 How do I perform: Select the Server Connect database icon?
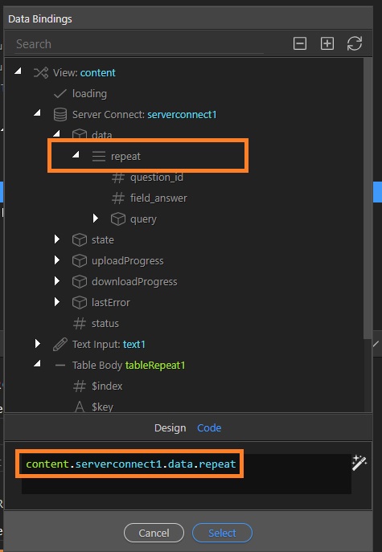point(60,115)
